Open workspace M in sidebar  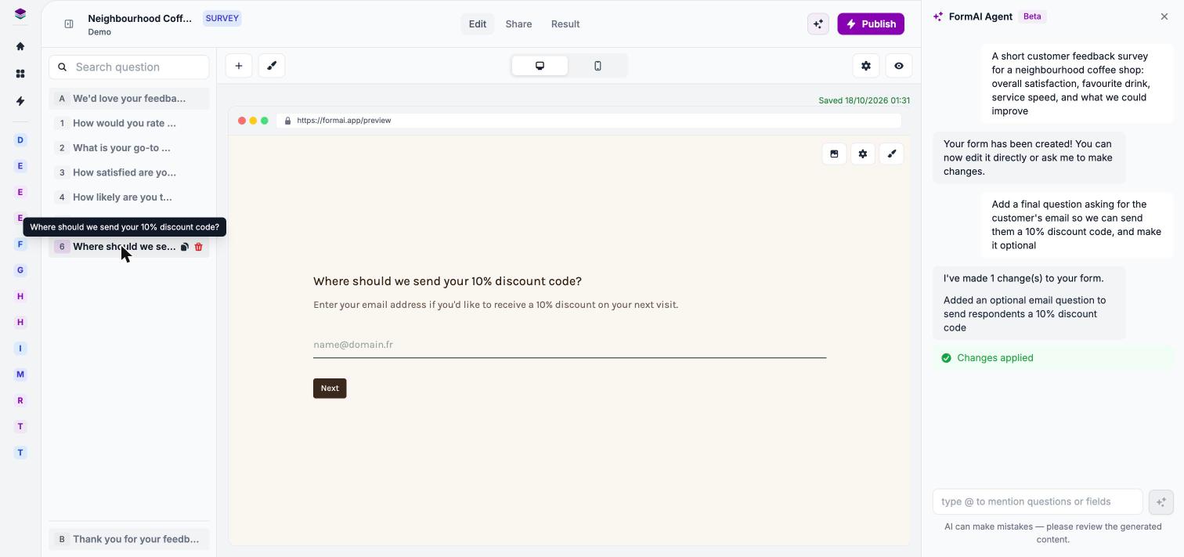point(20,374)
